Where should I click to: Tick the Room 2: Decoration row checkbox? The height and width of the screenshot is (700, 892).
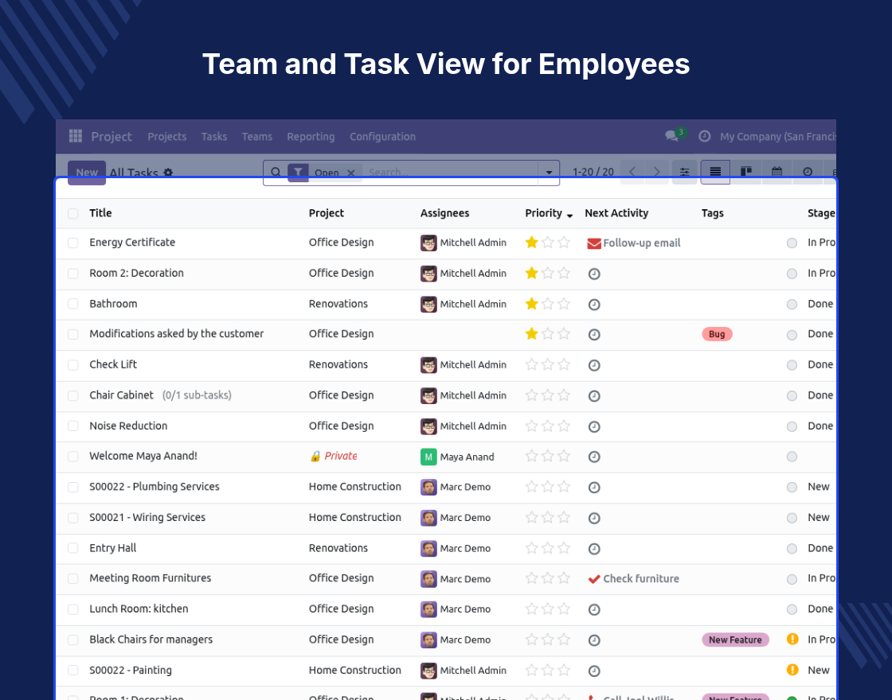pos(72,274)
